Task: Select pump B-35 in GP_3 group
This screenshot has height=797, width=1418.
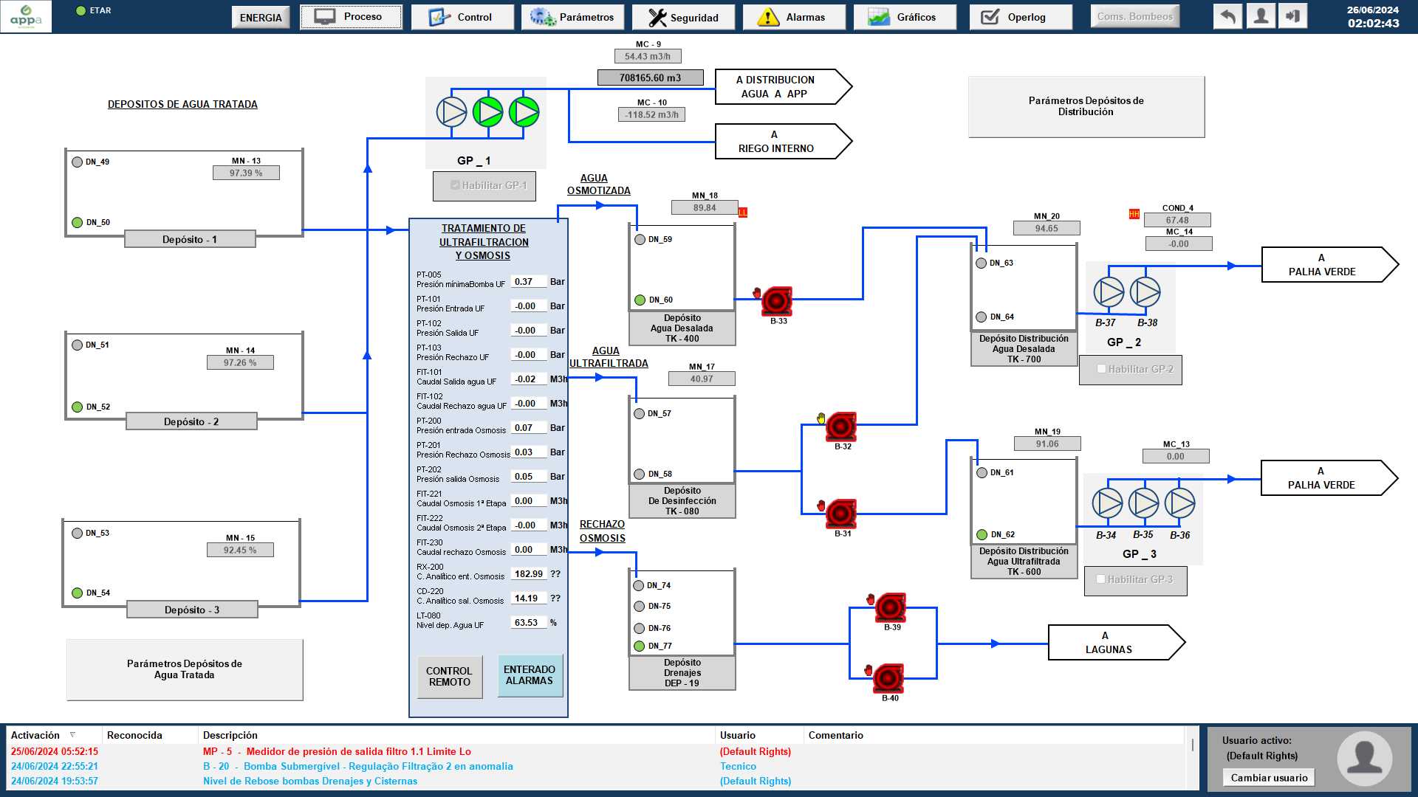Action: point(1143,503)
